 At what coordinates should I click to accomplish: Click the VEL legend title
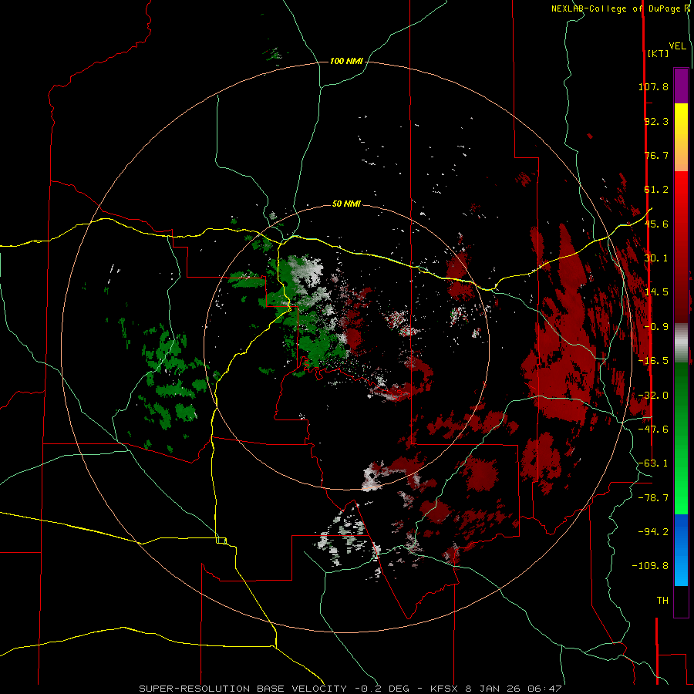[677, 46]
